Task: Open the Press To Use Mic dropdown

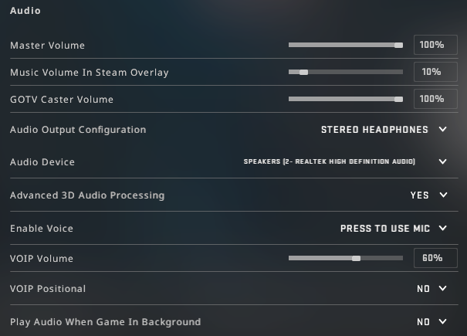Action: pos(384,229)
